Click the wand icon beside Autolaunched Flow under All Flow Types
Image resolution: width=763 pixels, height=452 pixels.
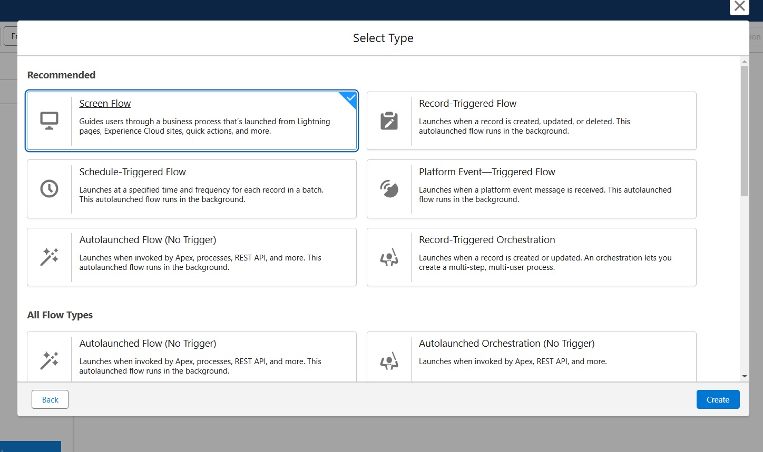[49, 360]
